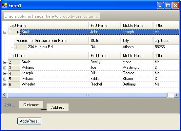181x131 pixels.
Task: Click row header number 6
Action: [14, 84]
